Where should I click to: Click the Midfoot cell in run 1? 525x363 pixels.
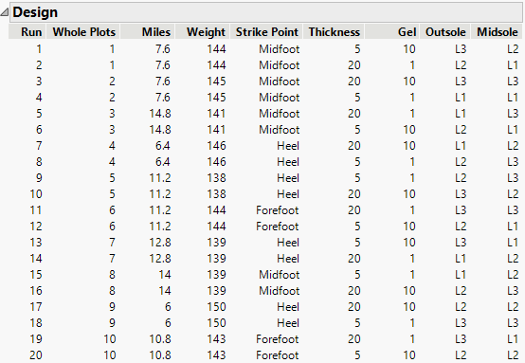click(279, 49)
